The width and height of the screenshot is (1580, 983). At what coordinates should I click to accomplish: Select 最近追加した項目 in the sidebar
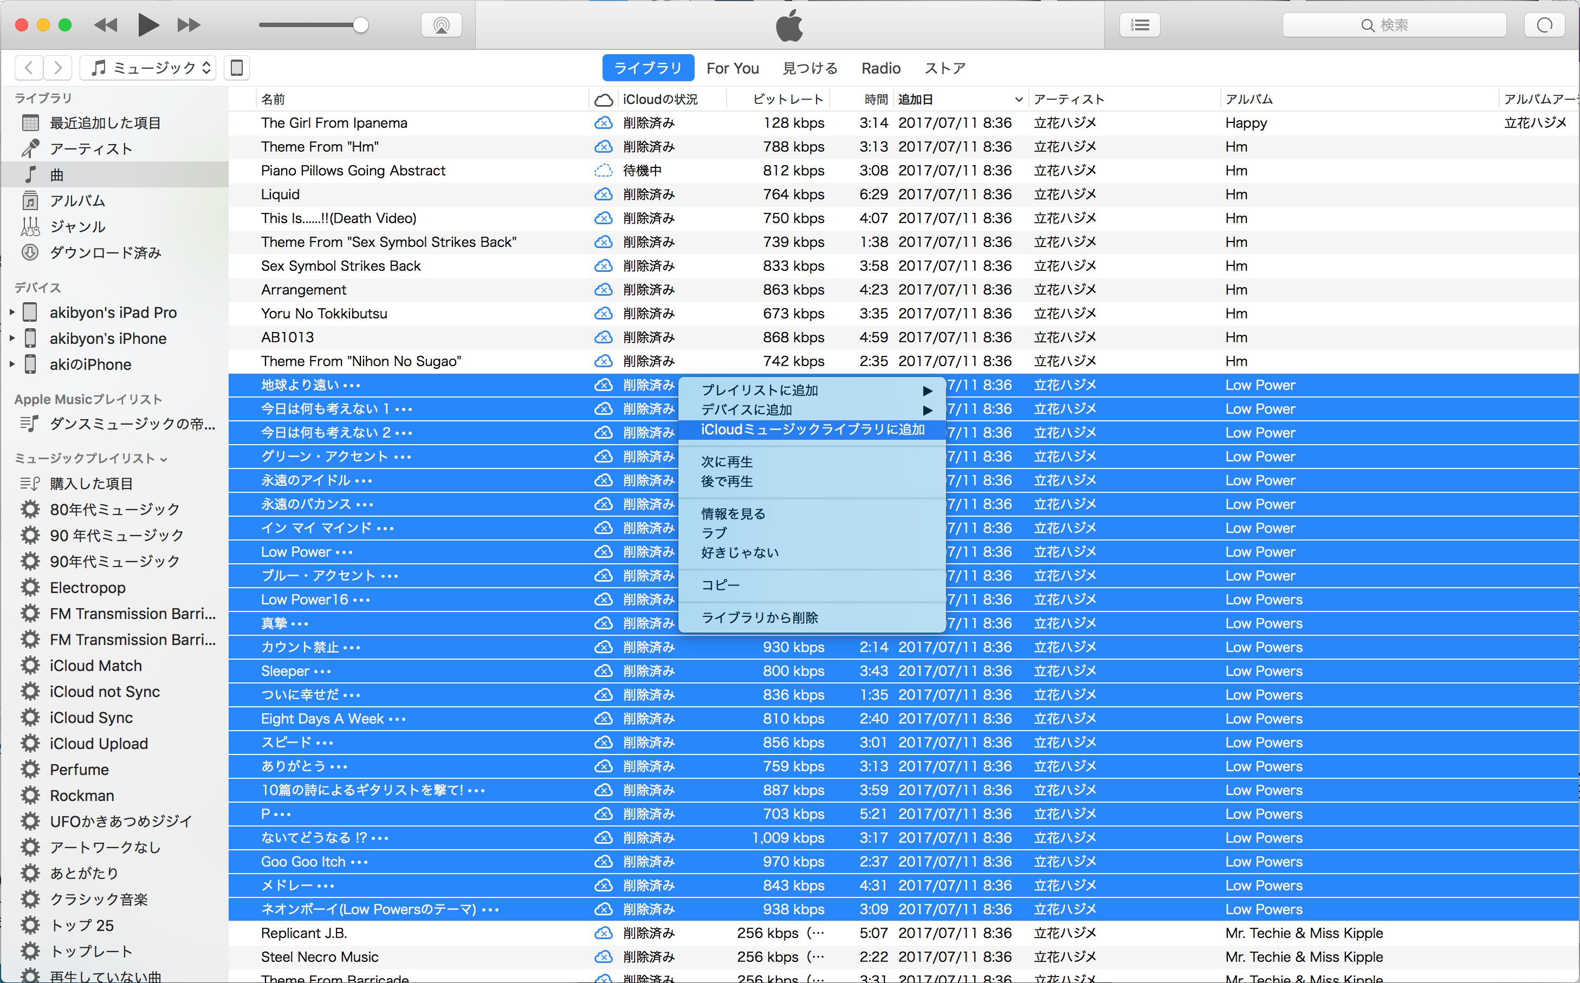click(114, 123)
